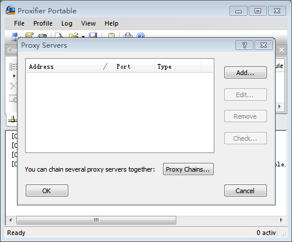Open the Profile menu
This screenshot has height=242, width=292.
click(43, 23)
